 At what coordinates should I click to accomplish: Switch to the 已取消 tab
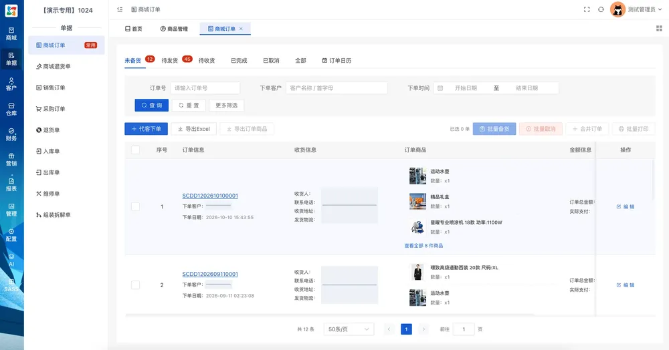tap(271, 61)
